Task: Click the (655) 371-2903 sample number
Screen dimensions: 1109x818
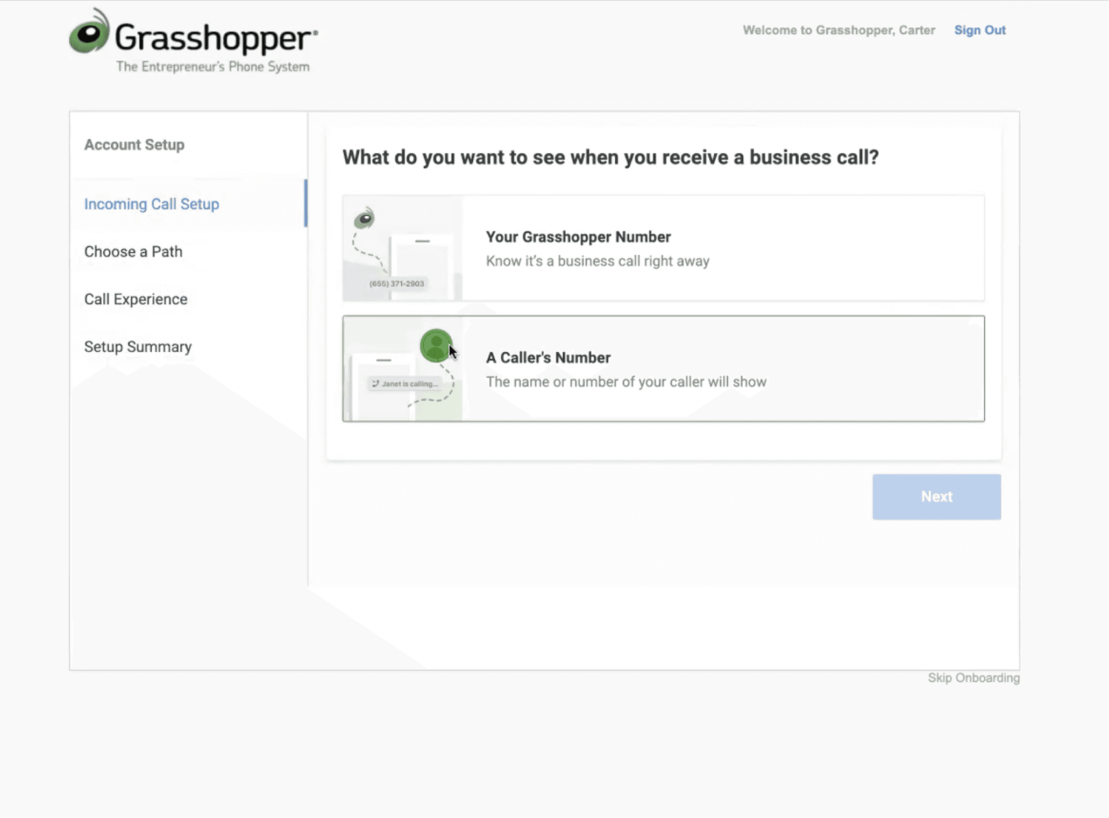Action: point(396,283)
